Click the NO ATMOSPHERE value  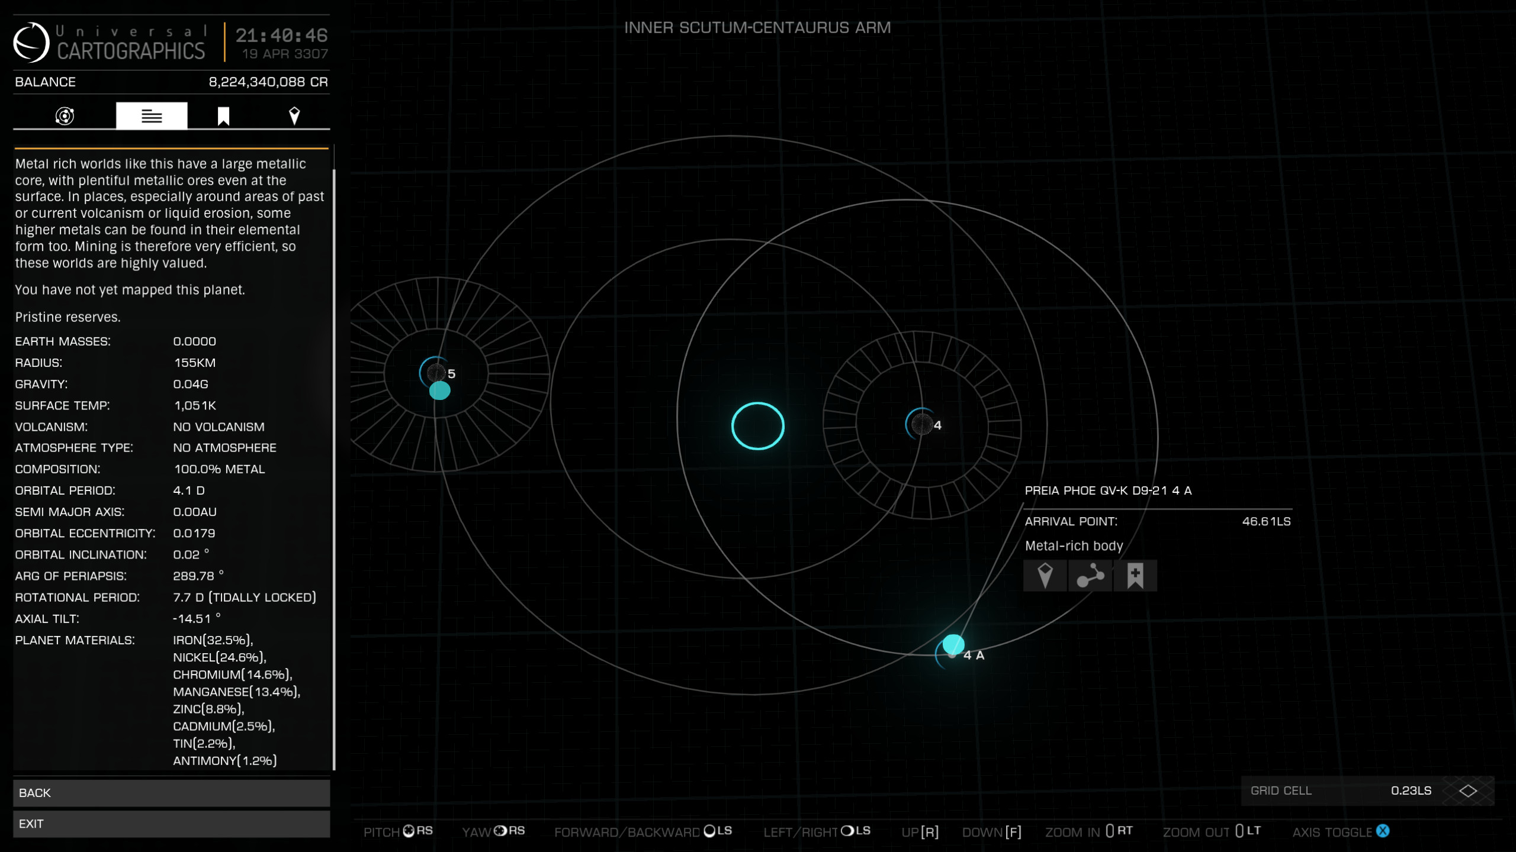pos(225,448)
